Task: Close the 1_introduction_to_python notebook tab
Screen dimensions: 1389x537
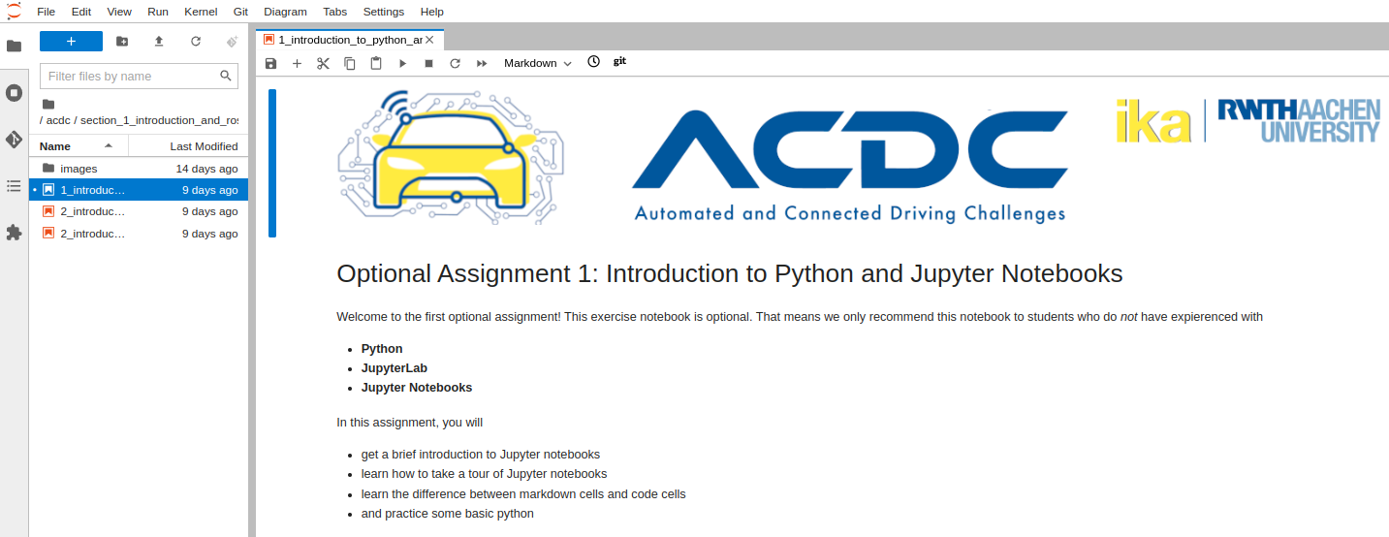Action: pyautogui.click(x=429, y=40)
